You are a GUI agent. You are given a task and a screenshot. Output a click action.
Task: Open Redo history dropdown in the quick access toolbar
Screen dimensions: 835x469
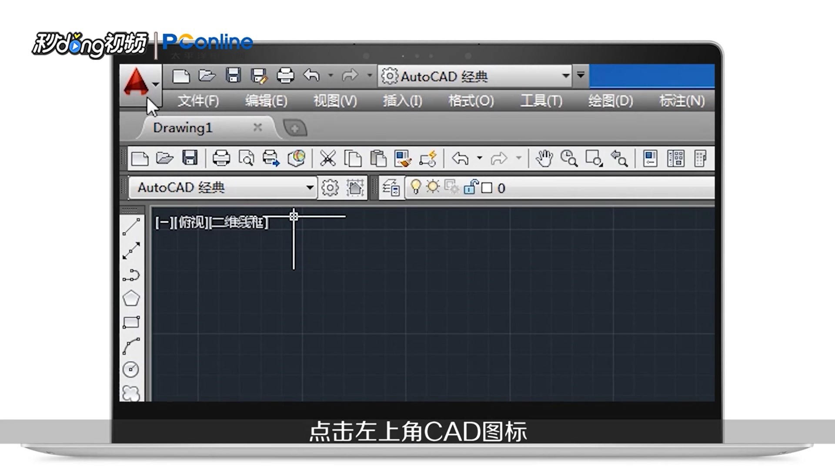(369, 76)
